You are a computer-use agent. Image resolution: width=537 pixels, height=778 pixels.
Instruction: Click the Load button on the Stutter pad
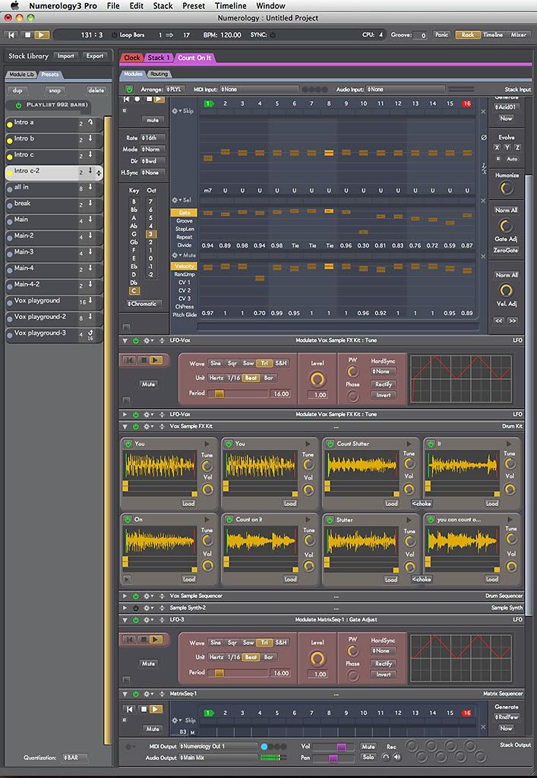[x=390, y=580]
